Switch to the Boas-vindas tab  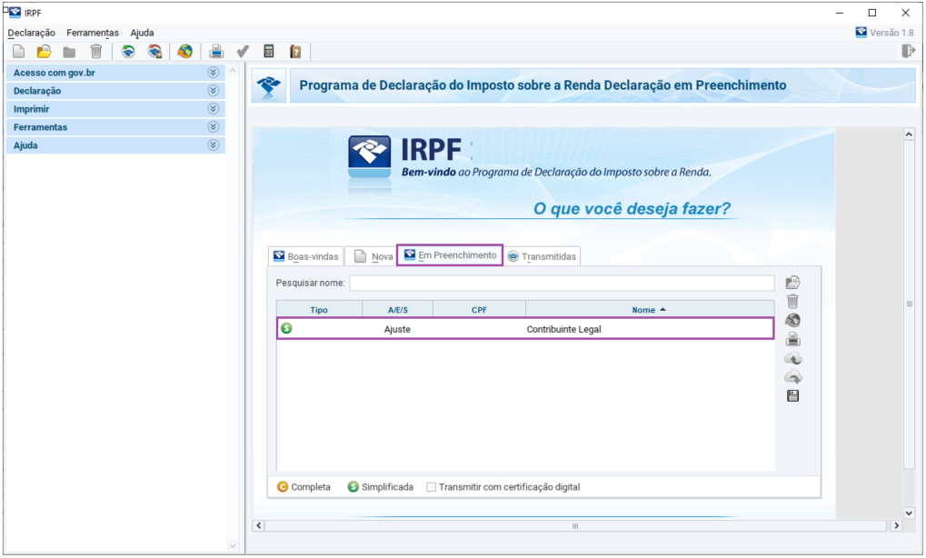306,256
